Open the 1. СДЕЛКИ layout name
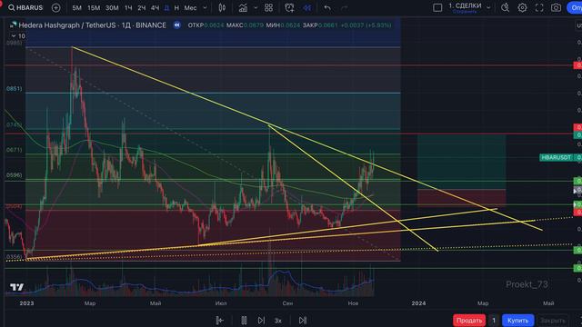The image size is (582, 327). 465,7
